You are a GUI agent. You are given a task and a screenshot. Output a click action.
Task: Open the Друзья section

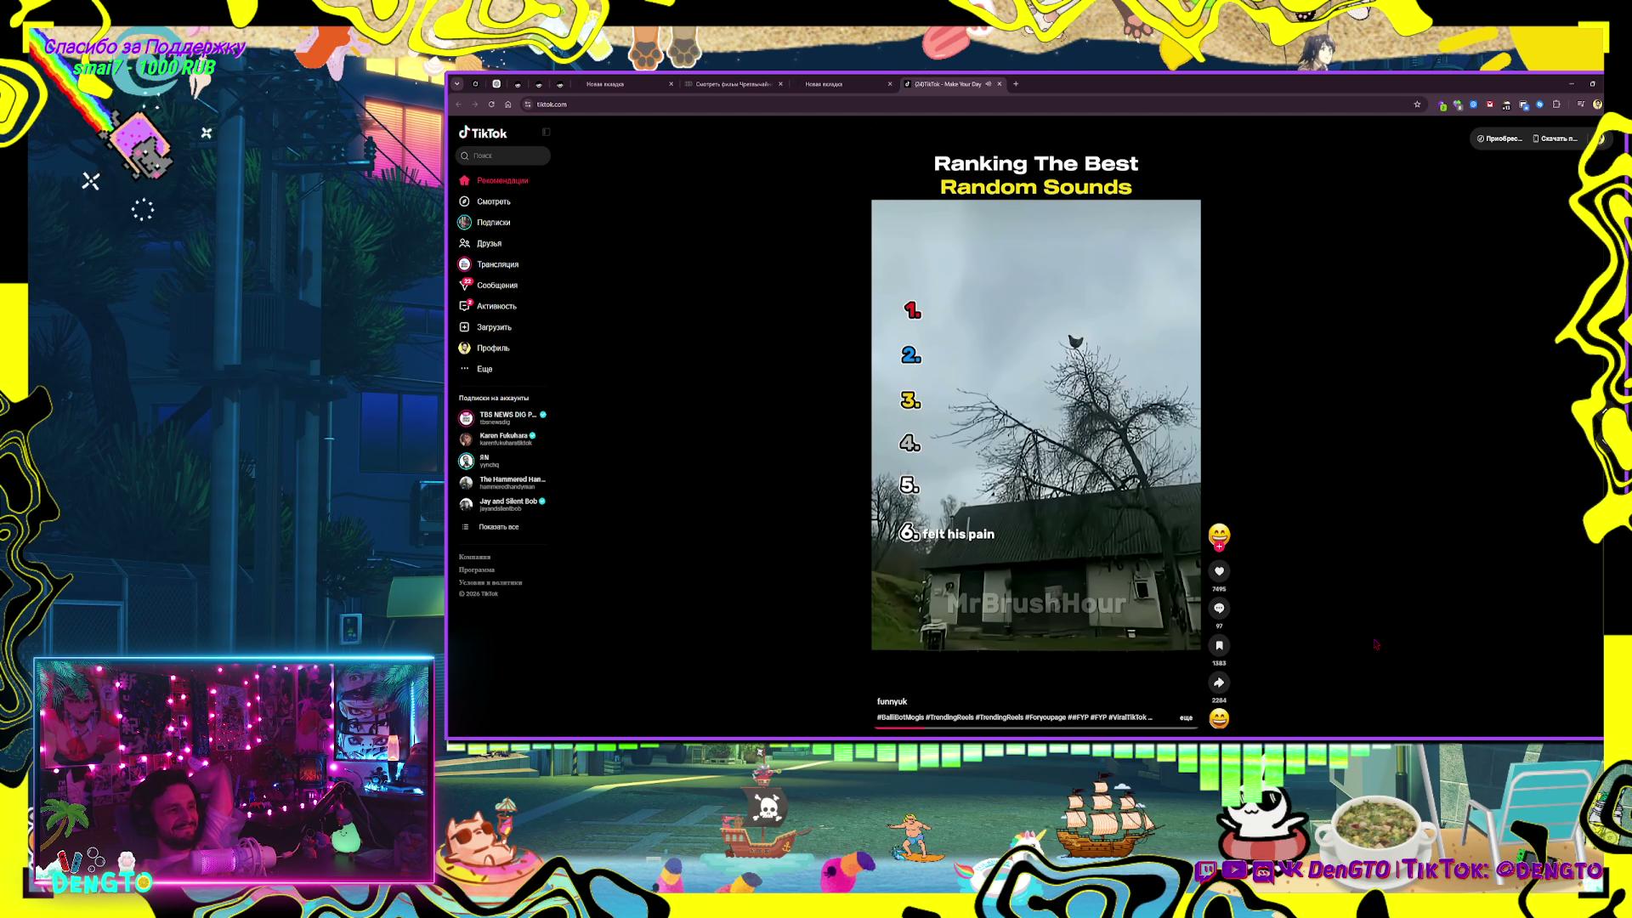[481, 243]
